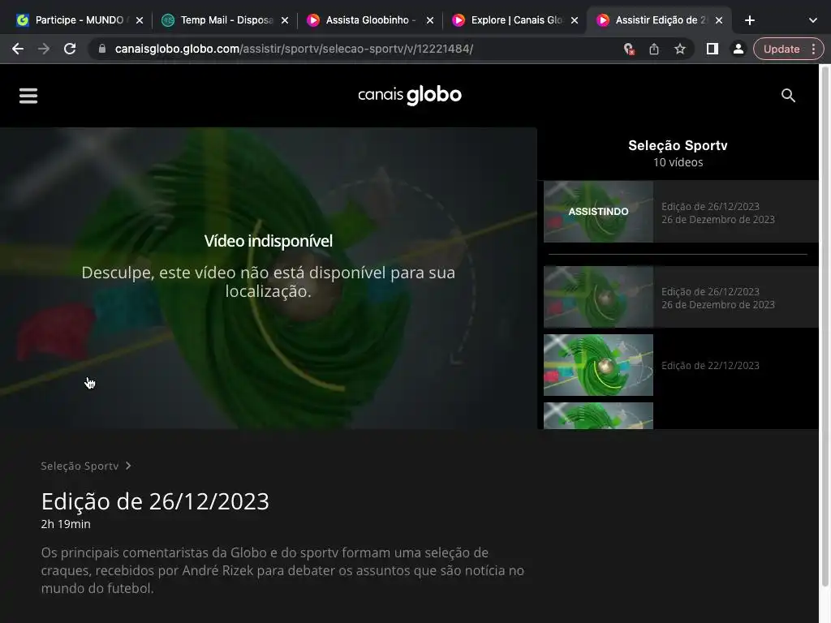Expand the tab search dropdown arrow
The height and width of the screenshot is (623, 831).
(813, 20)
